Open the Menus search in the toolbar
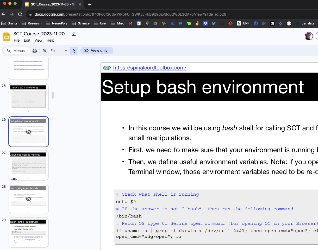Image resolution: width=318 pixels, height=250 pixels. [16, 50]
